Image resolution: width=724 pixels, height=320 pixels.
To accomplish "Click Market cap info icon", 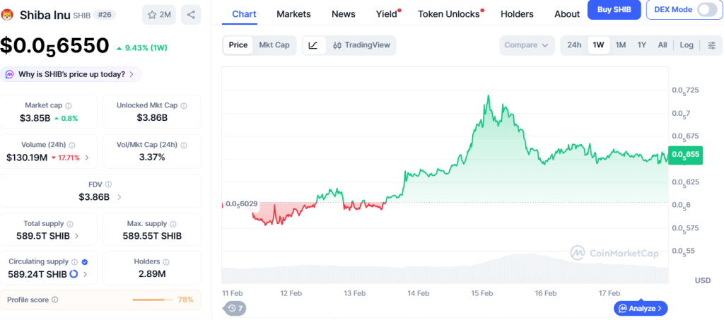I will tap(69, 105).
